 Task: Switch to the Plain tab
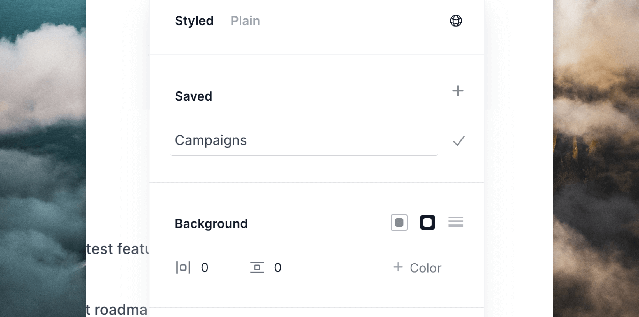tap(245, 21)
